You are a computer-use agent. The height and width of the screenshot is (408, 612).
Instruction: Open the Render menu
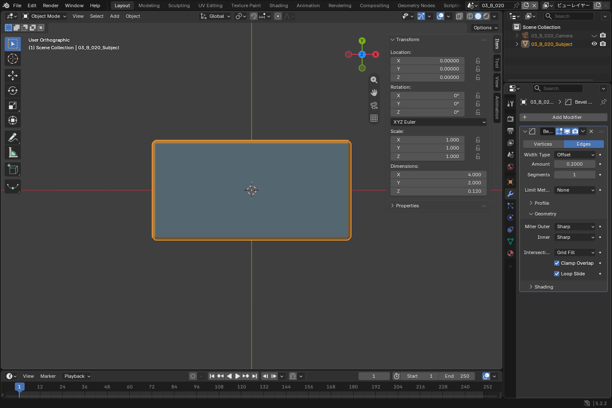click(51, 6)
